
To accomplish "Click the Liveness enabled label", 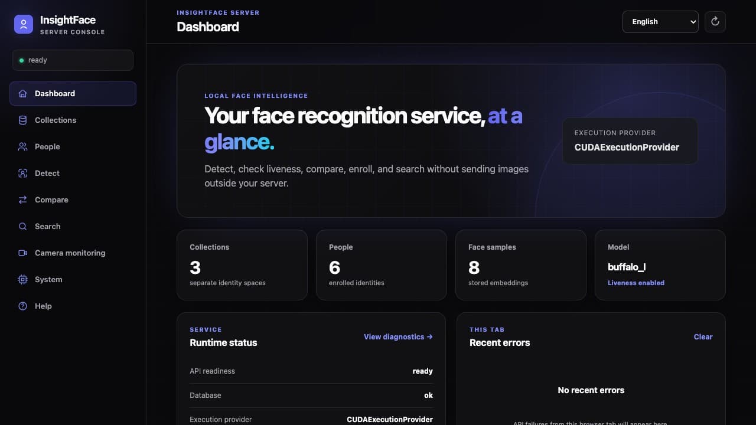I will 636,283.
